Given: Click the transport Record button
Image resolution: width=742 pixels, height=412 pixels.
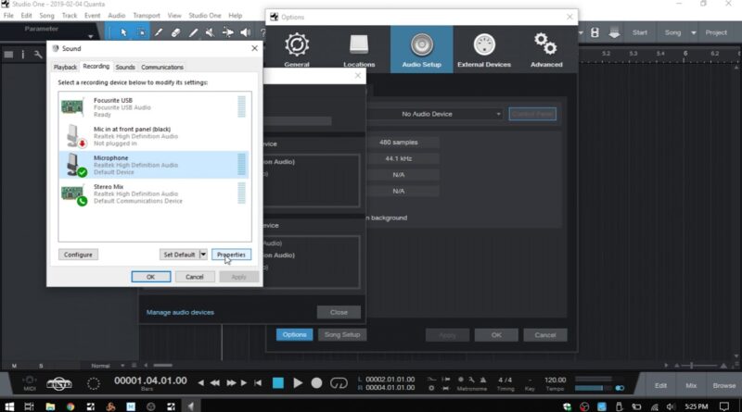Looking at the screenshot, I should coord(316,382).
